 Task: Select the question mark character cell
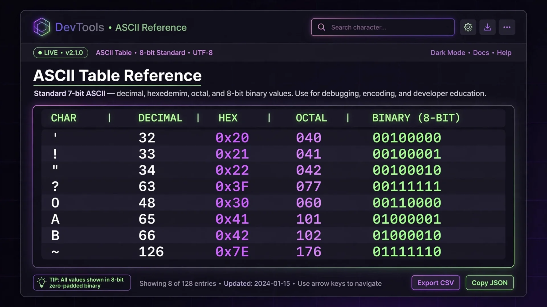coord(55,186)
